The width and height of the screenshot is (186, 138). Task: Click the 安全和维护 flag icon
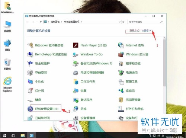point(30,64)
